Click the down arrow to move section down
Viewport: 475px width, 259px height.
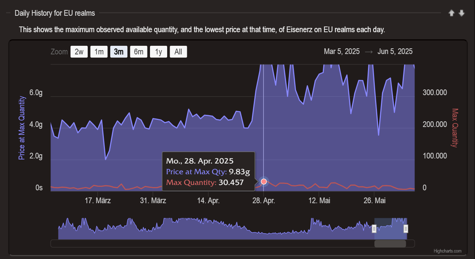point(461,13)
